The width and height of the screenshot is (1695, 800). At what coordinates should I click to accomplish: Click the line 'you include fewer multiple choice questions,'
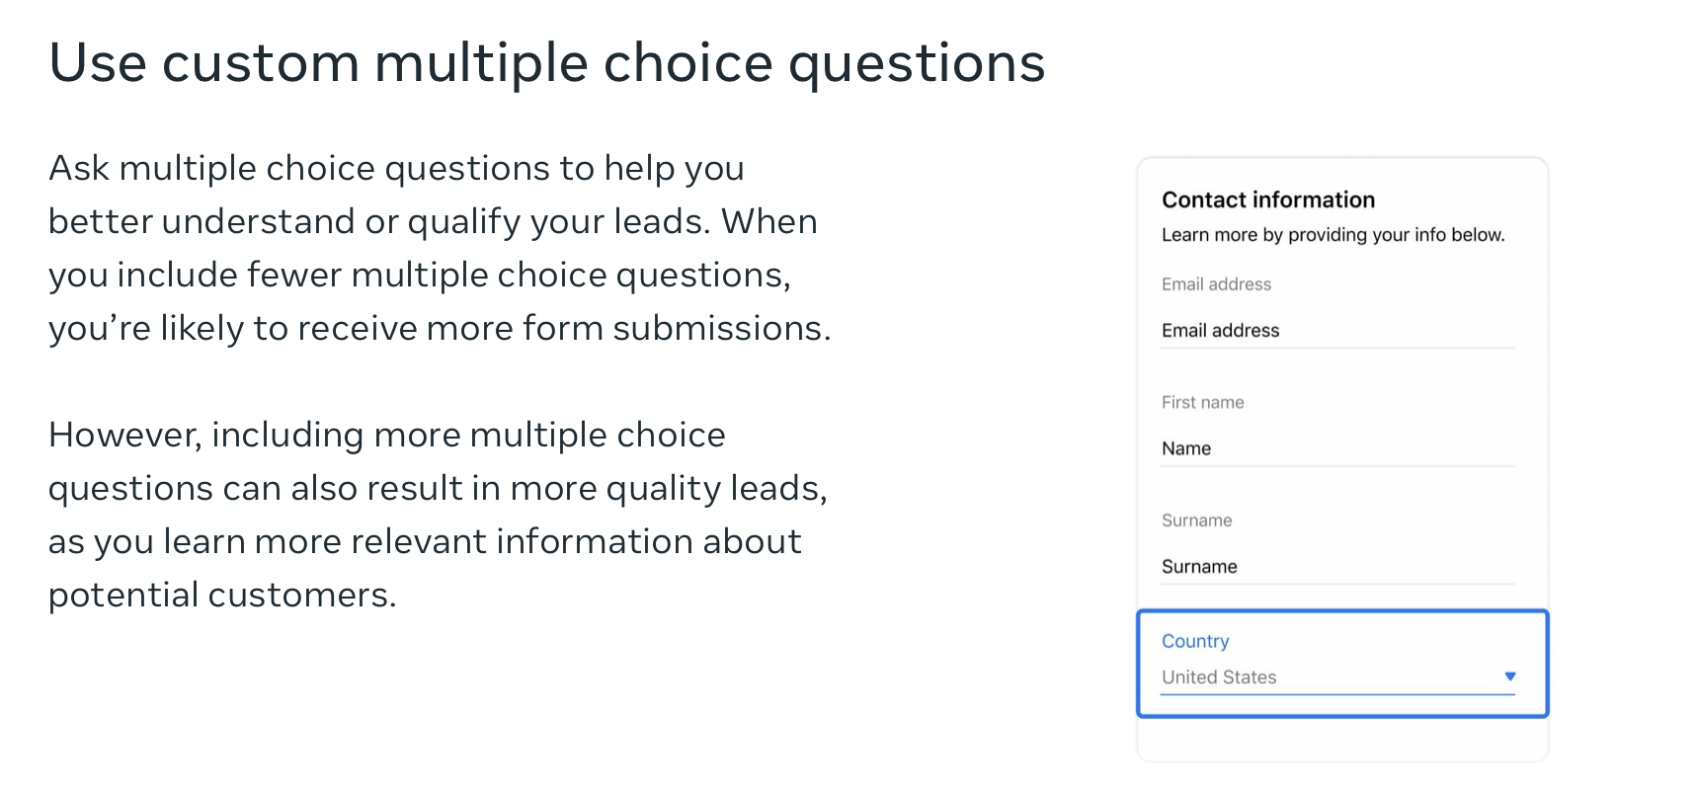tap(420, 276)
